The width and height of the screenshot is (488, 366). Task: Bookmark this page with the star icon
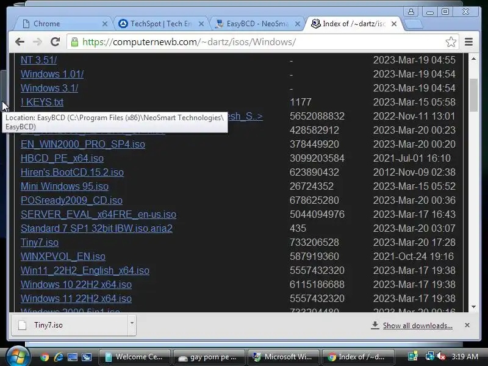point(451,42)
